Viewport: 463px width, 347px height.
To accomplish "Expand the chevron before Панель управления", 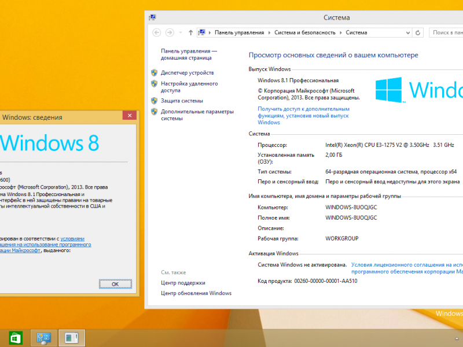I will pyautogui.click(x=210, y=32).
